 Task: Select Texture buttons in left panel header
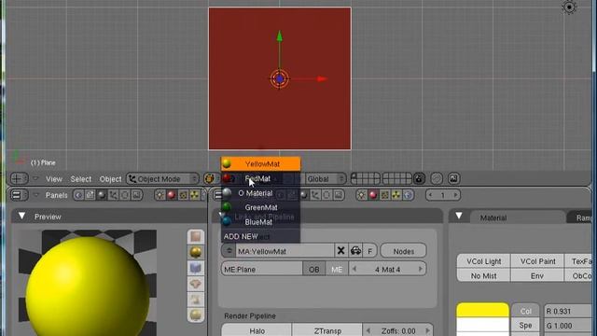coord(183,195)
